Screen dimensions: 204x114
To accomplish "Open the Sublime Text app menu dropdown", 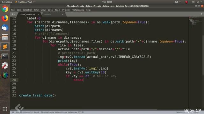I will pos(25,2).
